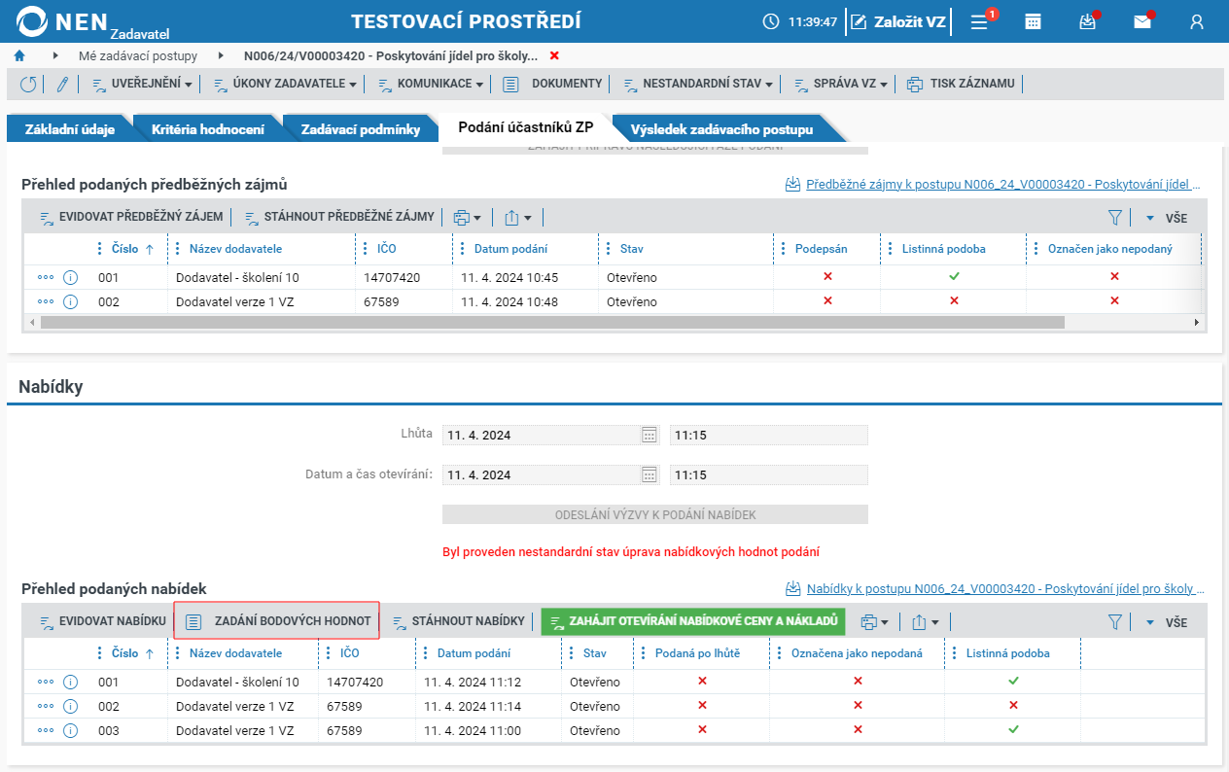Open column menu for Název dodavatele in offers

point(177,653)
